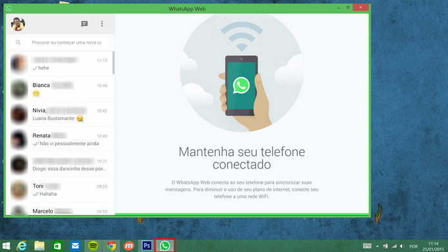Open the volume speaker tray icon
Viewport: 448px width, 252px height.
click(x=402, y=246)
